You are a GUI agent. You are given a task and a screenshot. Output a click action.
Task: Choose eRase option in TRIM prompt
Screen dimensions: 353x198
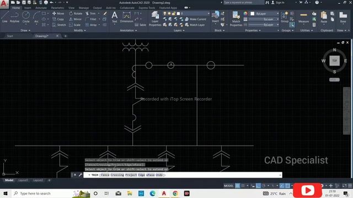coord(151,175)
